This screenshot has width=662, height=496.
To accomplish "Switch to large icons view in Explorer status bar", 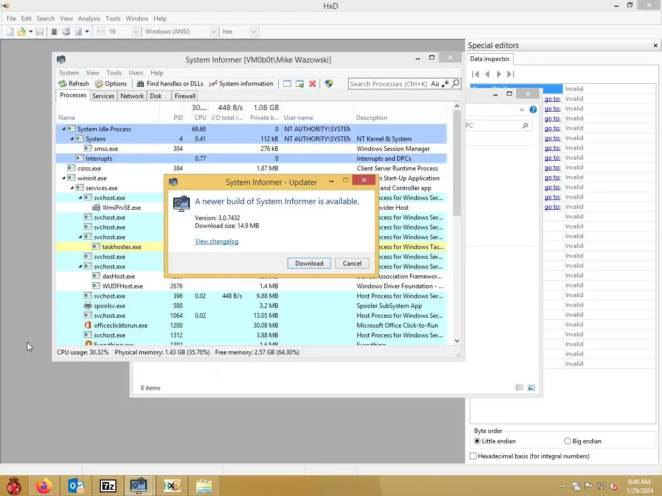I will [x=531, y=388].
